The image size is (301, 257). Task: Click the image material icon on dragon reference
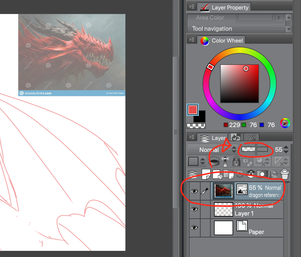click(x=242, y=189)
